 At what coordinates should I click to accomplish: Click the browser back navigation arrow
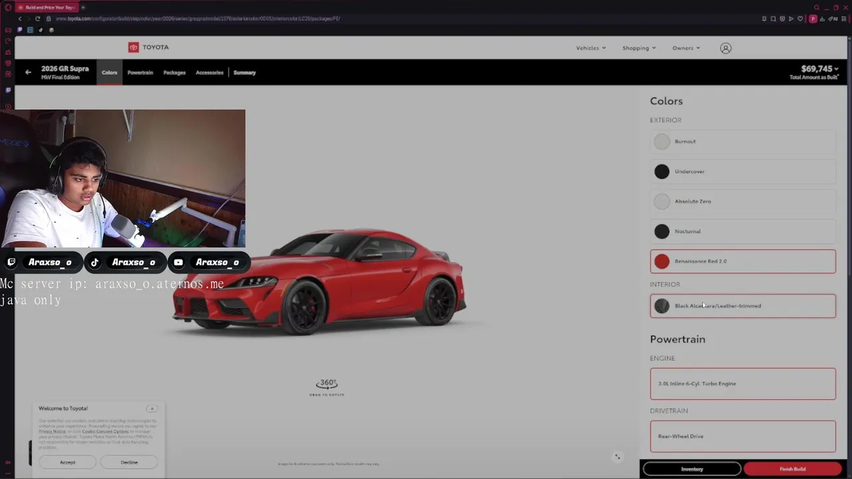(20, 19)
